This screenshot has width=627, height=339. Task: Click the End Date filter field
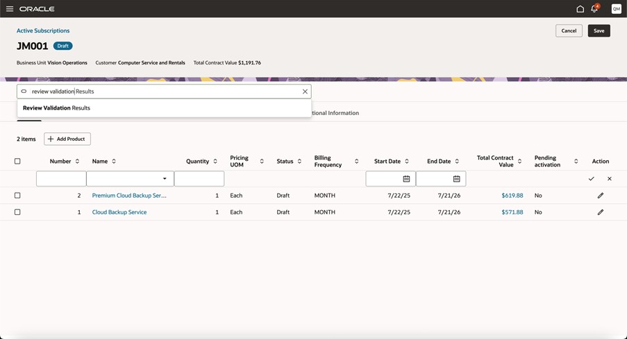tap(441, 179)
